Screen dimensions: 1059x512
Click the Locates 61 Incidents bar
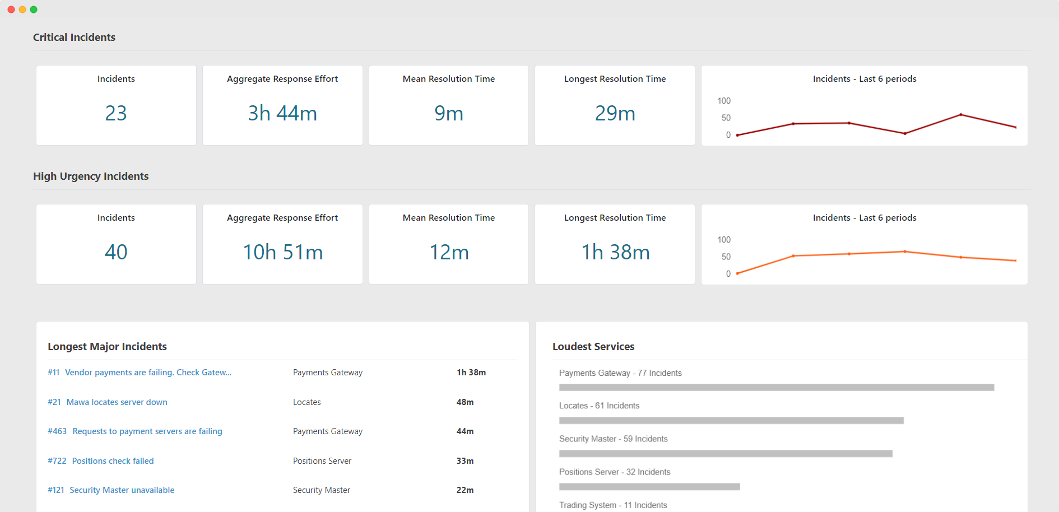(731, 421)
